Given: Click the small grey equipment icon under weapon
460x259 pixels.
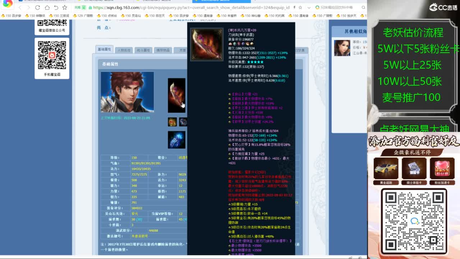Looking at the screenshot, I should coord(183,122).
